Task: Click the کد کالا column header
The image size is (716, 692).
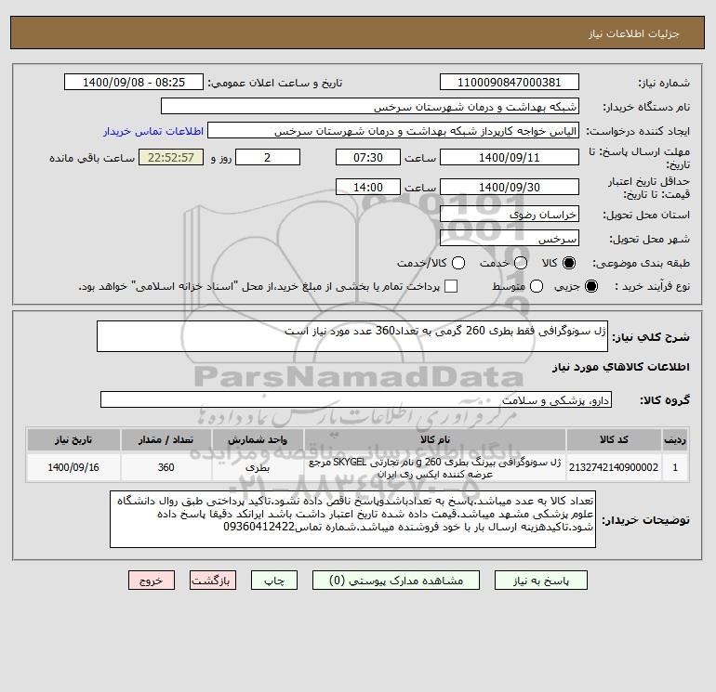Action: (x=614, y=439)
